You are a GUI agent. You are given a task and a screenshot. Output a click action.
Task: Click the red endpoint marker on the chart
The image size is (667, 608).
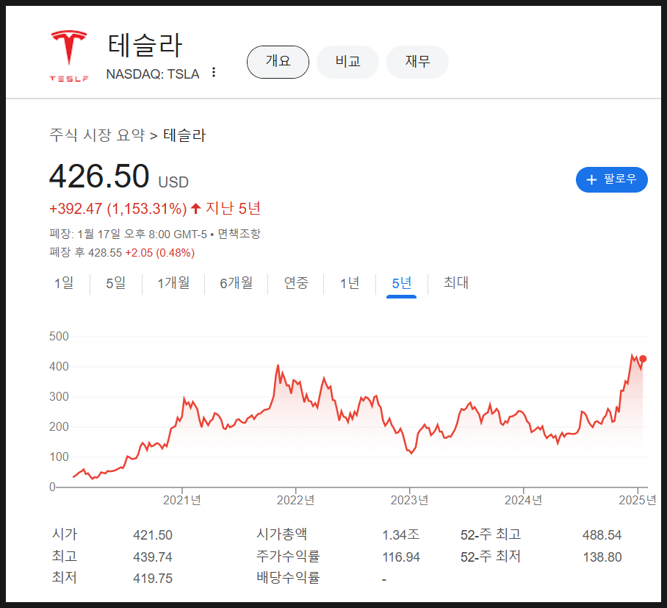click(643, 359)
